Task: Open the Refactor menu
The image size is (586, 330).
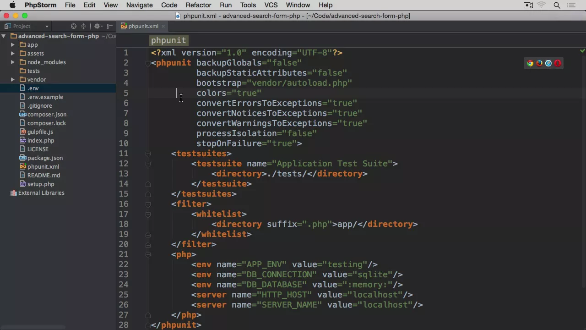Action: click(198, 5)
